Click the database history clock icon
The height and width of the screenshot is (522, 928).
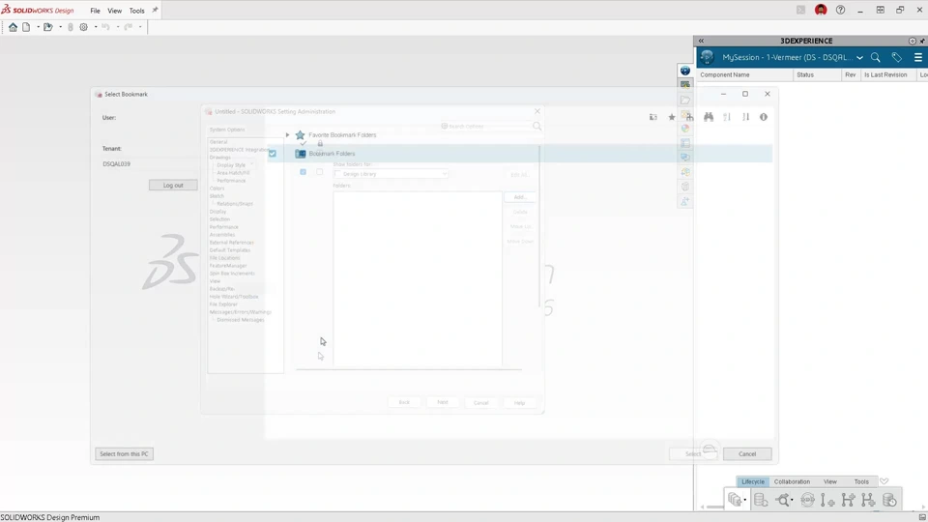pos(889,500)
